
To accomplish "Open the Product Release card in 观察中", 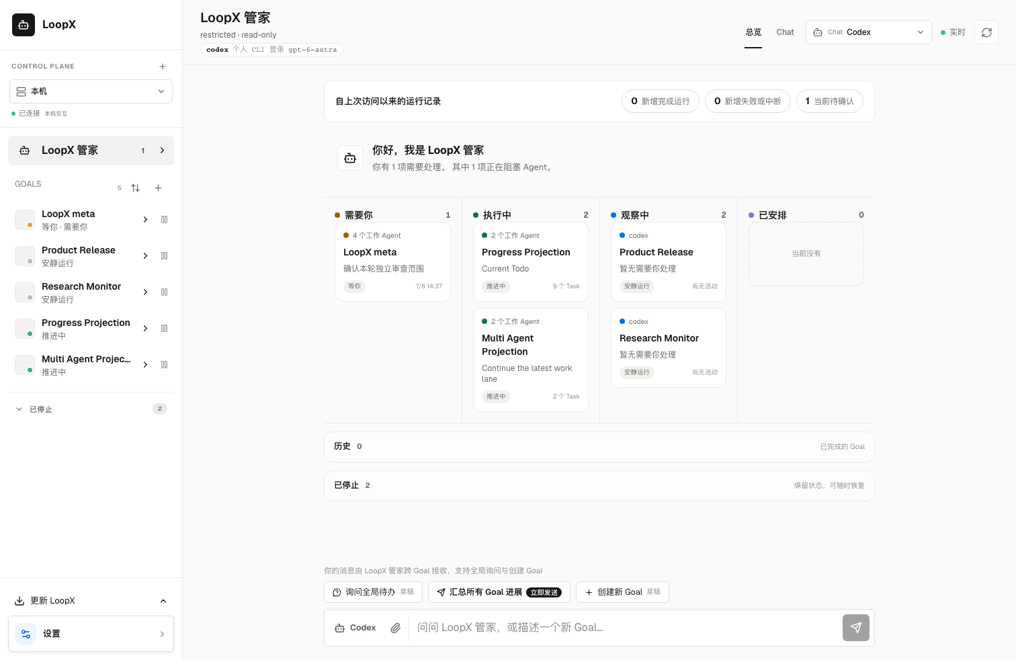I will click(x=669, y=261).
